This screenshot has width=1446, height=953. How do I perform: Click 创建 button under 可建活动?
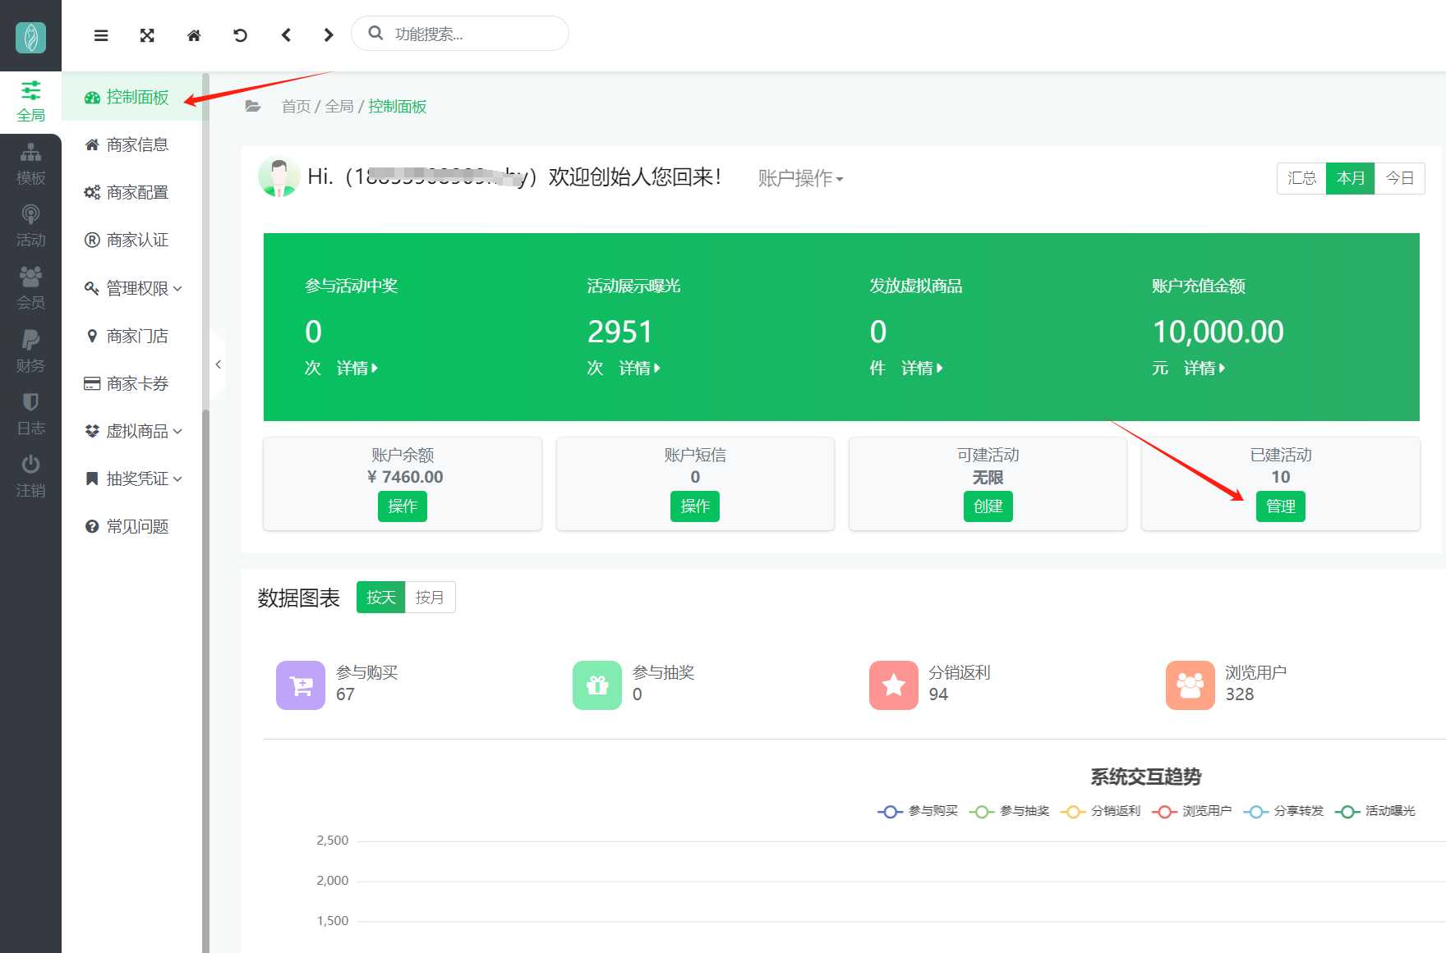pyautogui.click(x=988, y=506)
